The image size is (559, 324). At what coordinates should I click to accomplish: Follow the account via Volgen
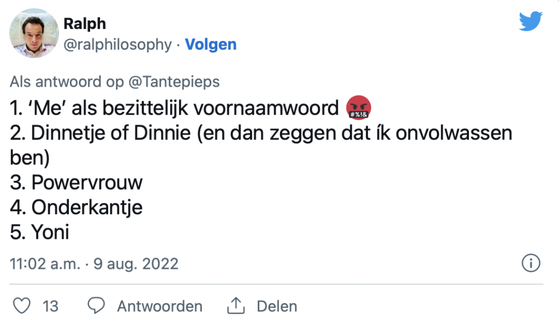click(x=211, y=45)
